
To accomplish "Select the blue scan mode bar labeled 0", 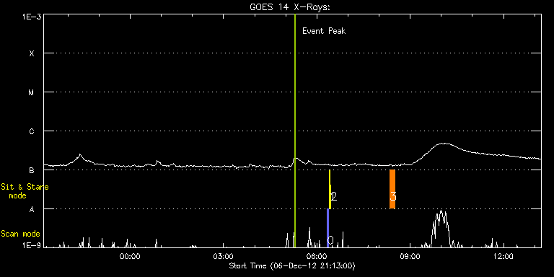I will (328, 228).
